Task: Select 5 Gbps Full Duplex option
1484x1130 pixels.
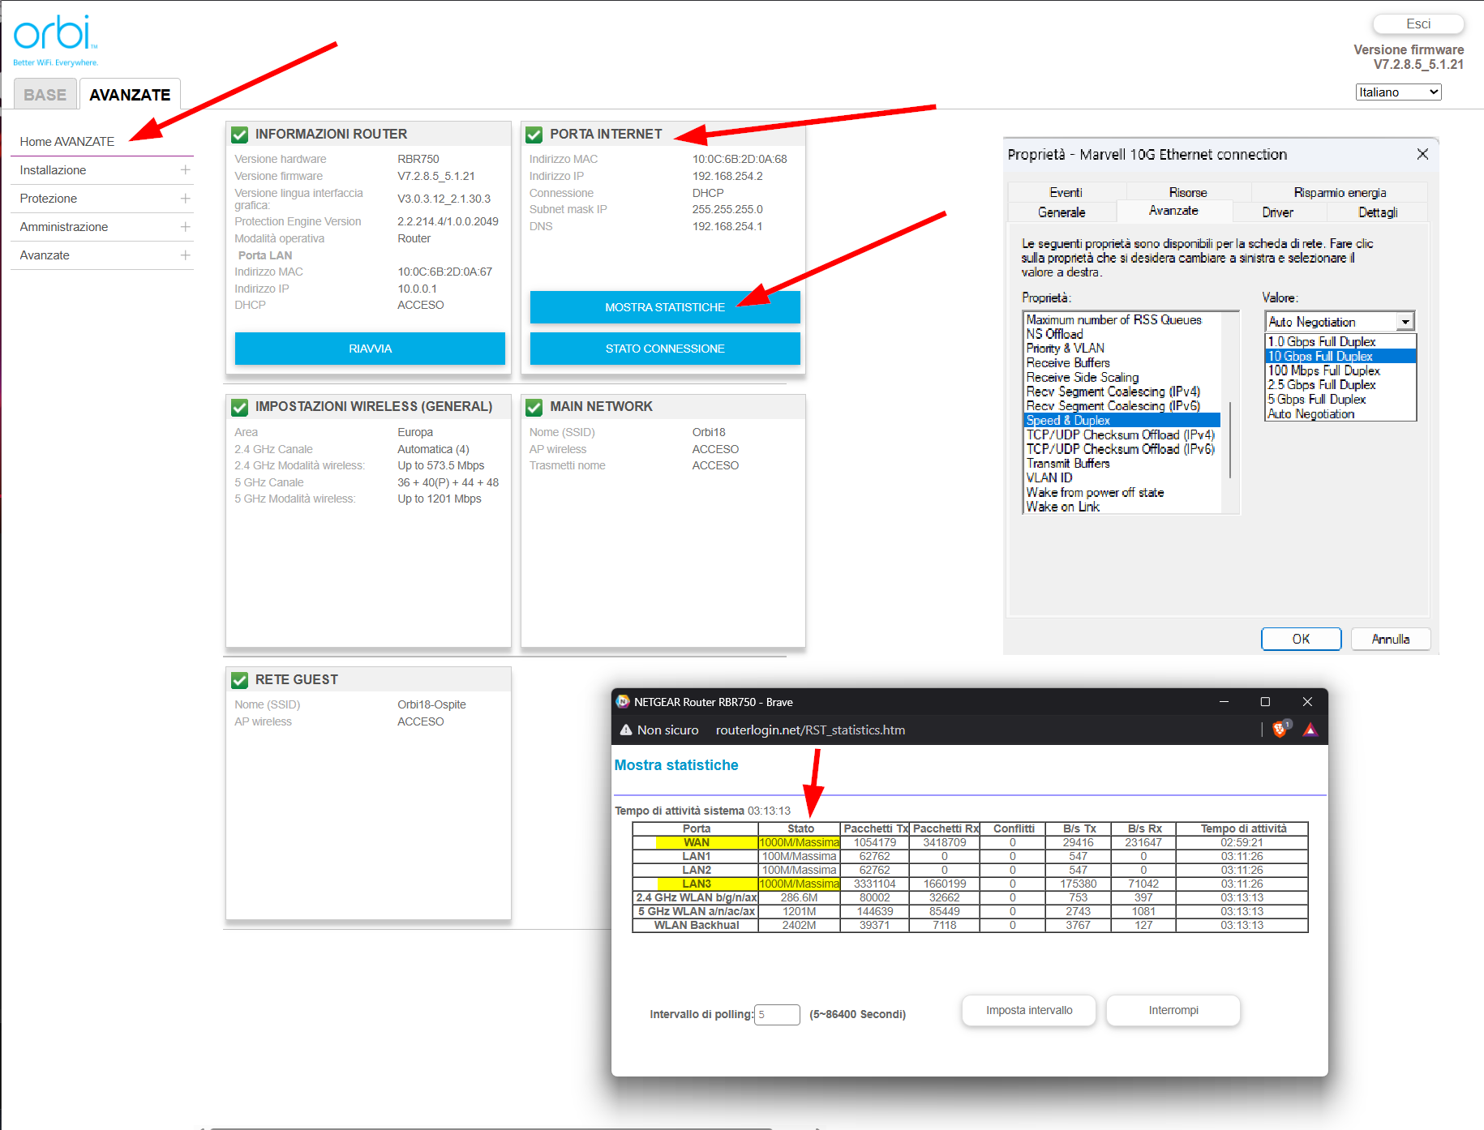Action: (1340, 400)
